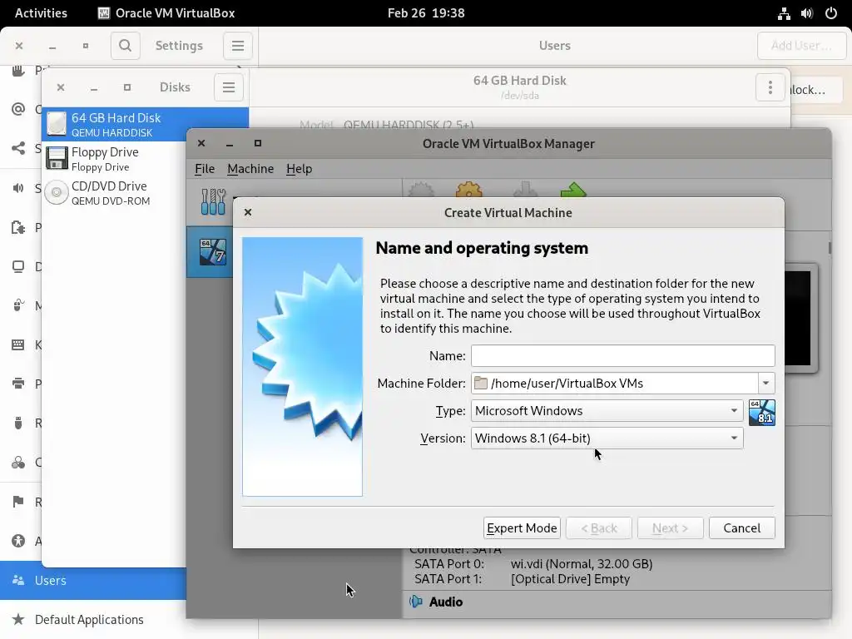Select Users in Settings sidebar

click(93, 580)
